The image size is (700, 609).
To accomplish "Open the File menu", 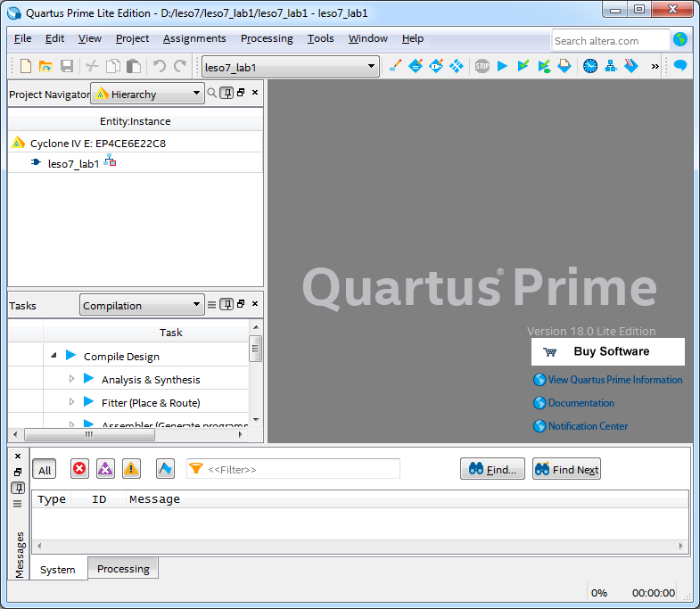I will [23, 39].
